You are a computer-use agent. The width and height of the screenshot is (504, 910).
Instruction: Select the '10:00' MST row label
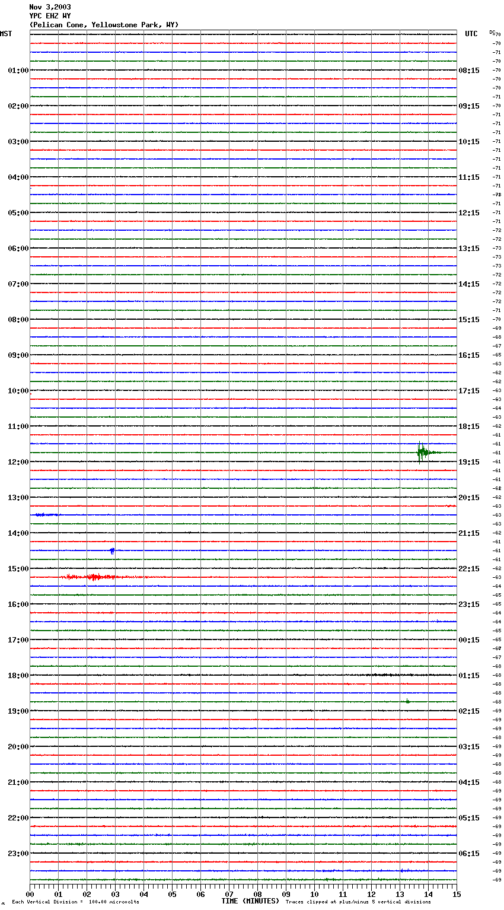(18, 391)
